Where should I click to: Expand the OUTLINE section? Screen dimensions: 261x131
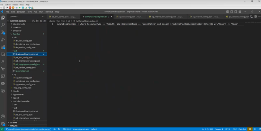[13, 123]
